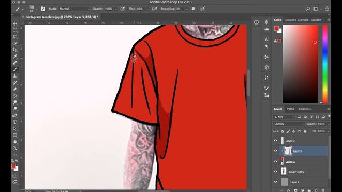Select the Type tool
The image size is (342, 192).
click(x=15, y=122)
